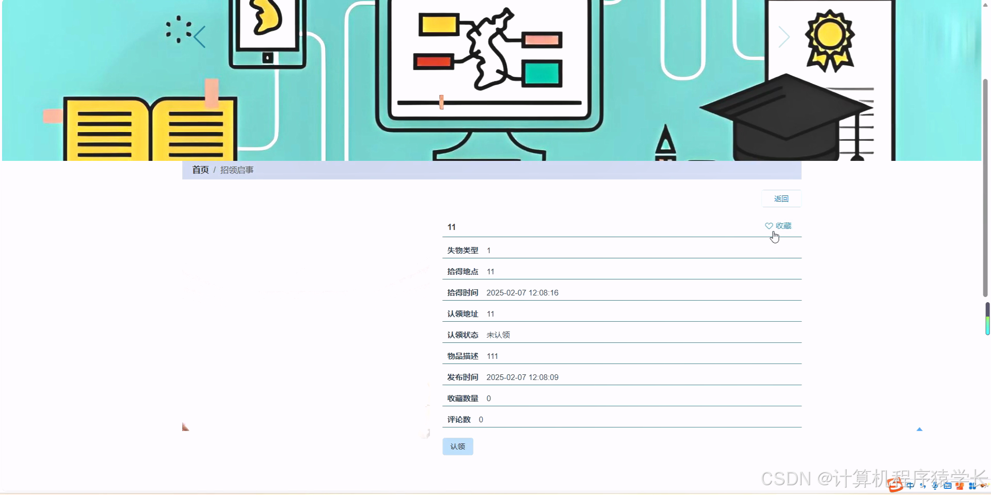Open the soft keyboard icon in the input tray
Viewport: 991px width, 495px height.
(x=948, y=486)
